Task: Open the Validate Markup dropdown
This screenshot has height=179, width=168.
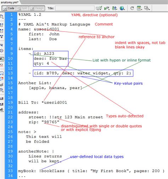Action: pos(99,8)
